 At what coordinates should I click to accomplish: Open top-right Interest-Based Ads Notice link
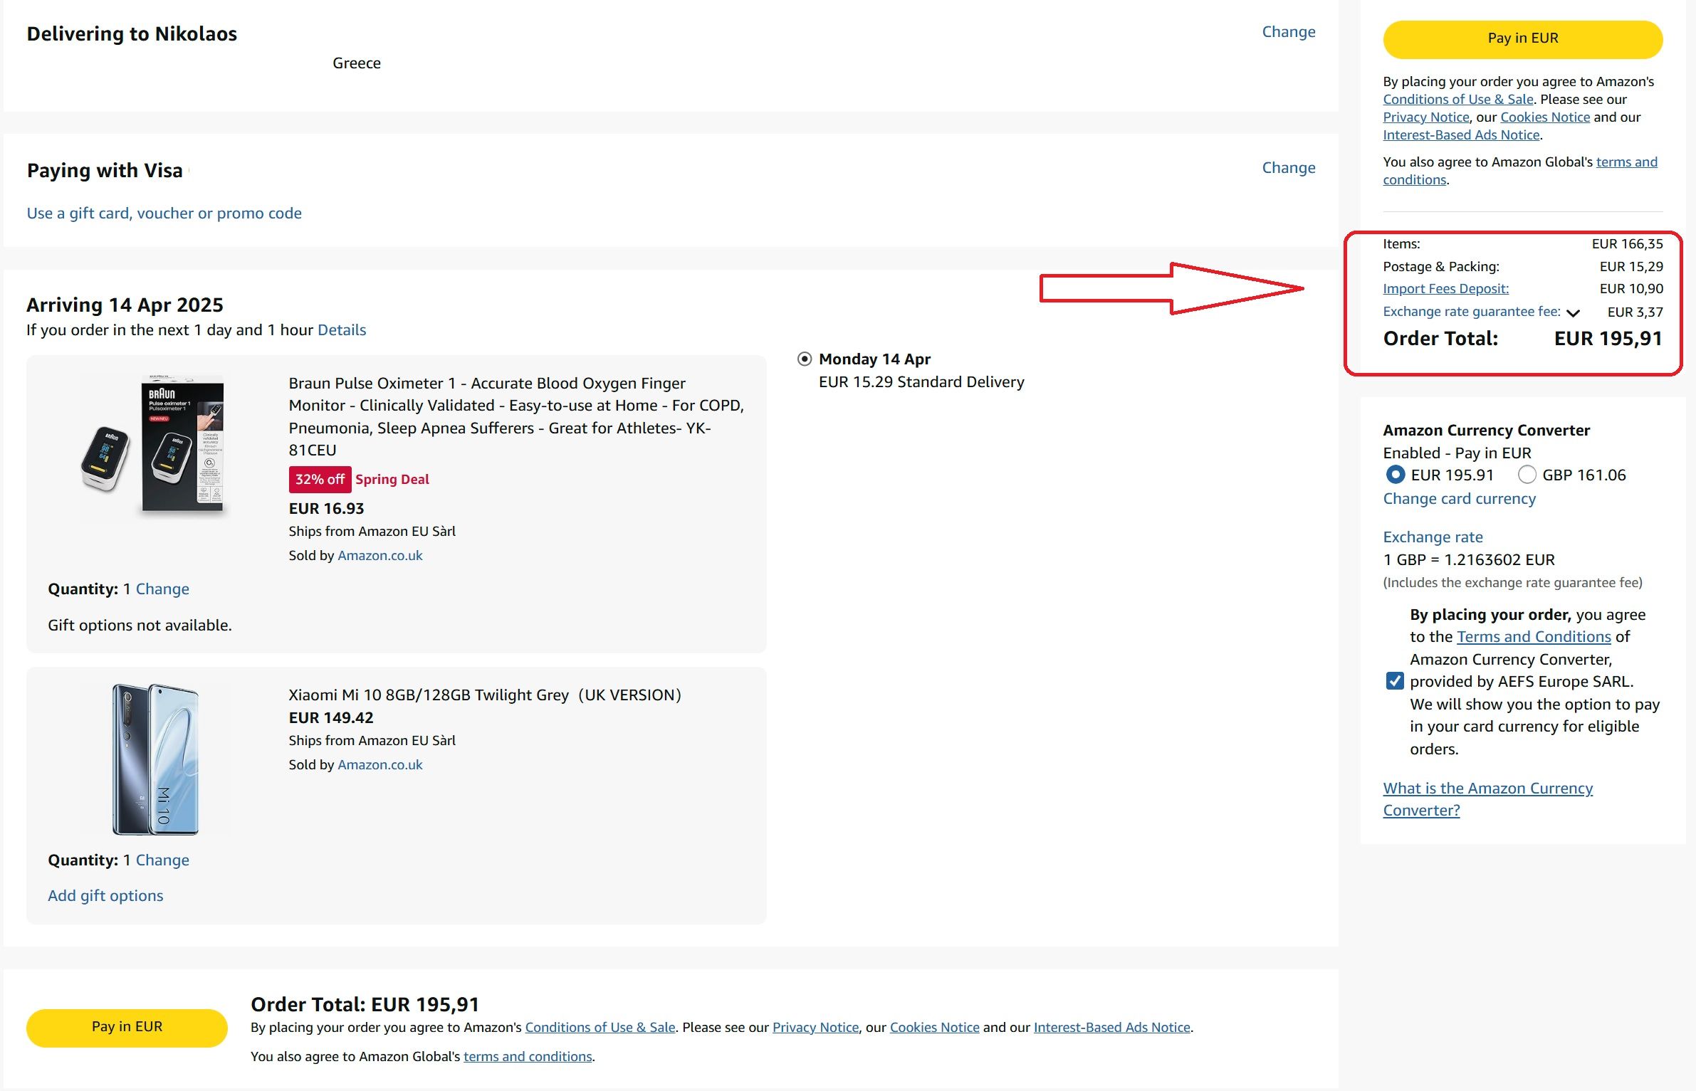tap(1461, 135)
